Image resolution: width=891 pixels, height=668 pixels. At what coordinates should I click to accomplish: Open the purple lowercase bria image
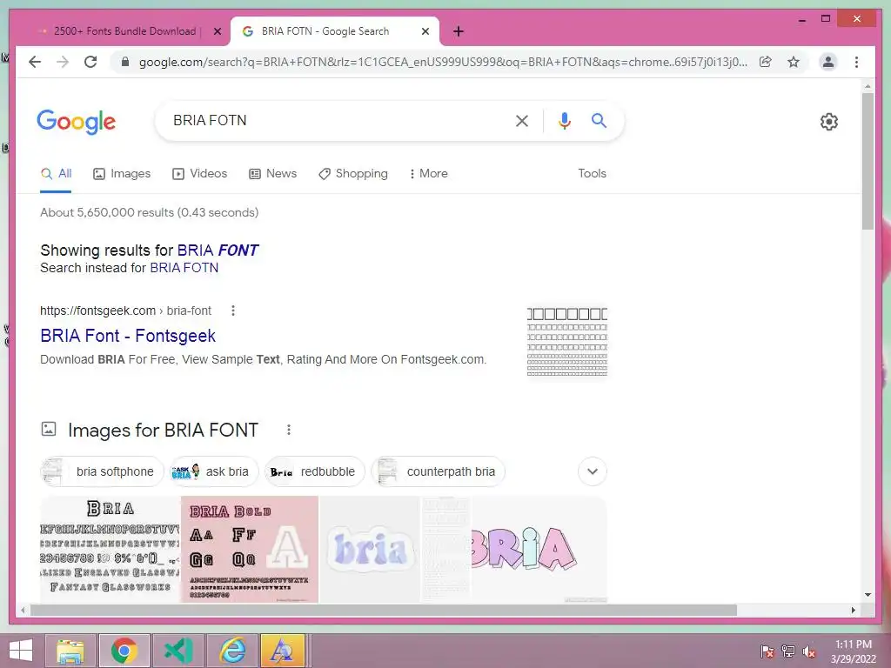coord(370,549)
